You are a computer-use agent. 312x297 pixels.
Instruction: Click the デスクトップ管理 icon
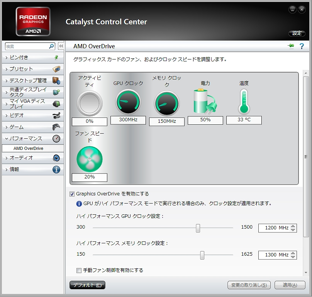tap(56, 81)
